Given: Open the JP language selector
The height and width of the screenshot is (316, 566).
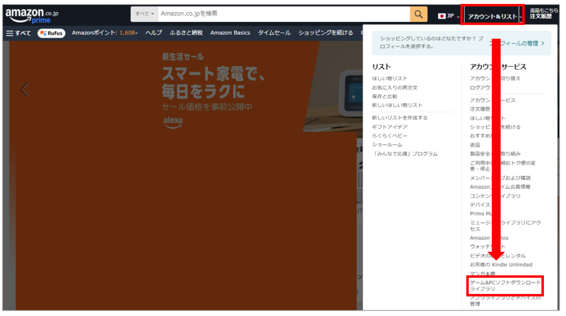Looking at the screenshot, I should pyautogui.click(x=449, y=16).
